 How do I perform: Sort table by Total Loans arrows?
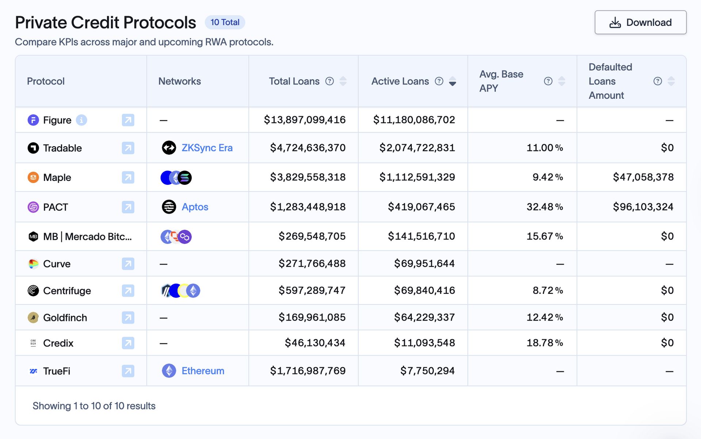[x=343, y=81]
